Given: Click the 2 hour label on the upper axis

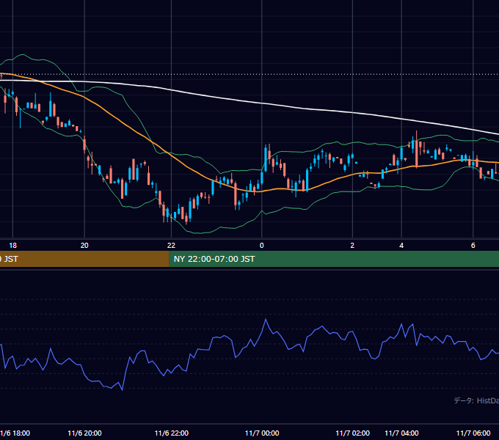Looking at the screenshot, I should [x=352, y=246].
